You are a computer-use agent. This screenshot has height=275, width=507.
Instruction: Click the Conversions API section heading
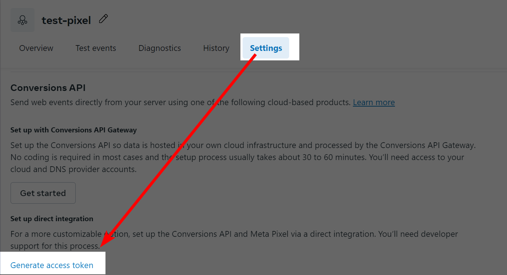pyautogui.click(x=48, y=88)
